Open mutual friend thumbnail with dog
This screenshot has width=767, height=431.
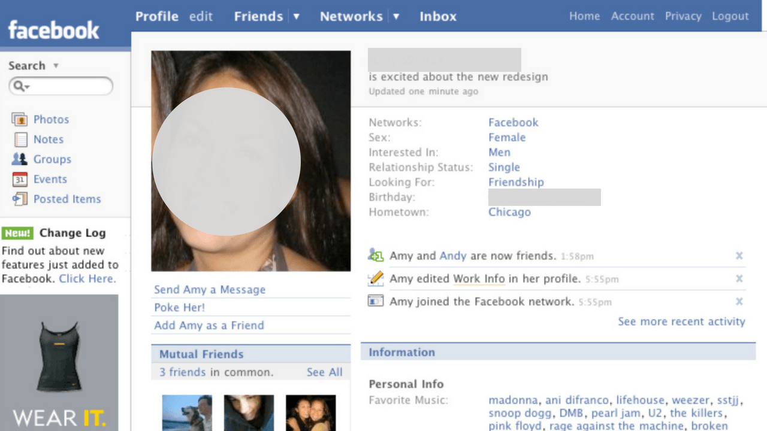point(187,412)
